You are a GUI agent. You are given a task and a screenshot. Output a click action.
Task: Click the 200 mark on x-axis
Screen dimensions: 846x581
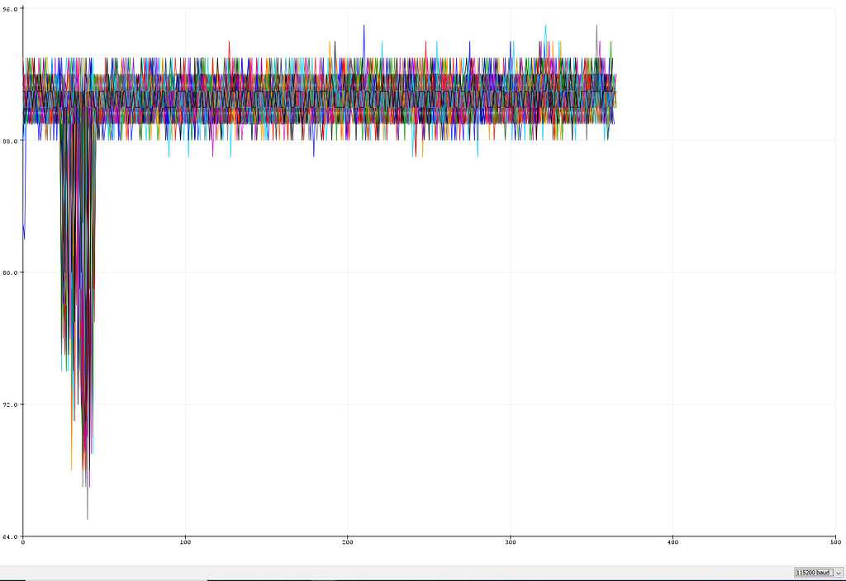[349, 543]
